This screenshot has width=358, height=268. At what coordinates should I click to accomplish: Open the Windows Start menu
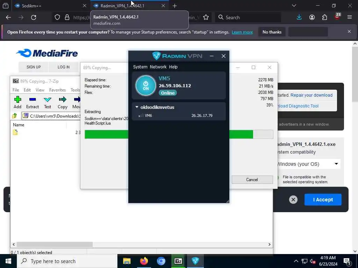point(8,261)
